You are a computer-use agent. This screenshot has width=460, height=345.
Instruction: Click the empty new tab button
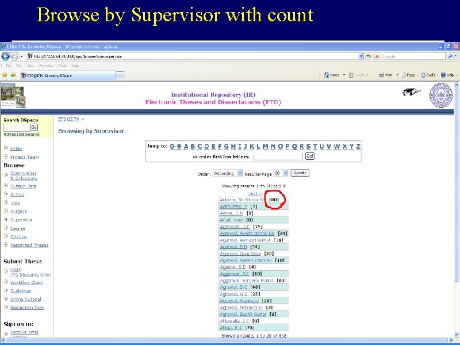pyautogui.click(x=120, y=76)
